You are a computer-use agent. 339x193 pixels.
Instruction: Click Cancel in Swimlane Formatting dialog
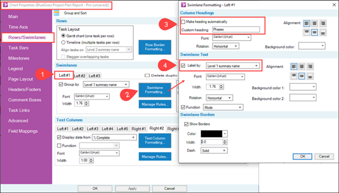[x=324, y=156]
